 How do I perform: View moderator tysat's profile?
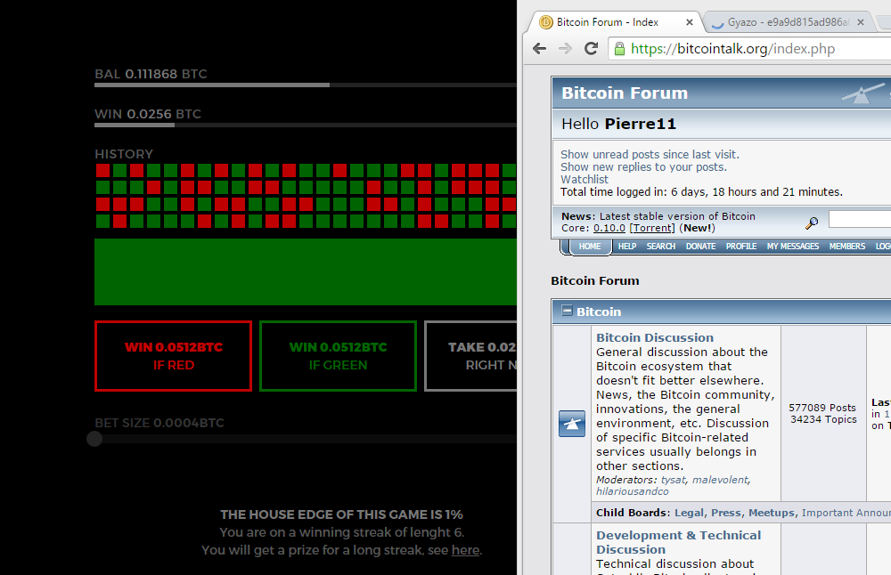(674, 480)
